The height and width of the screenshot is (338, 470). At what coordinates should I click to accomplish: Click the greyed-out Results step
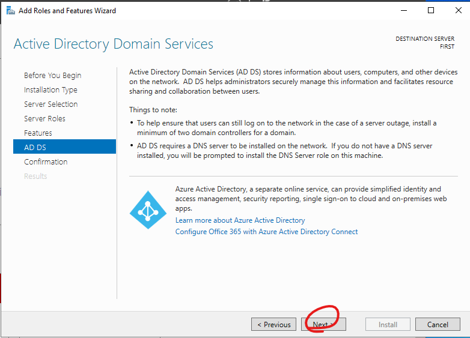point(35,177)
